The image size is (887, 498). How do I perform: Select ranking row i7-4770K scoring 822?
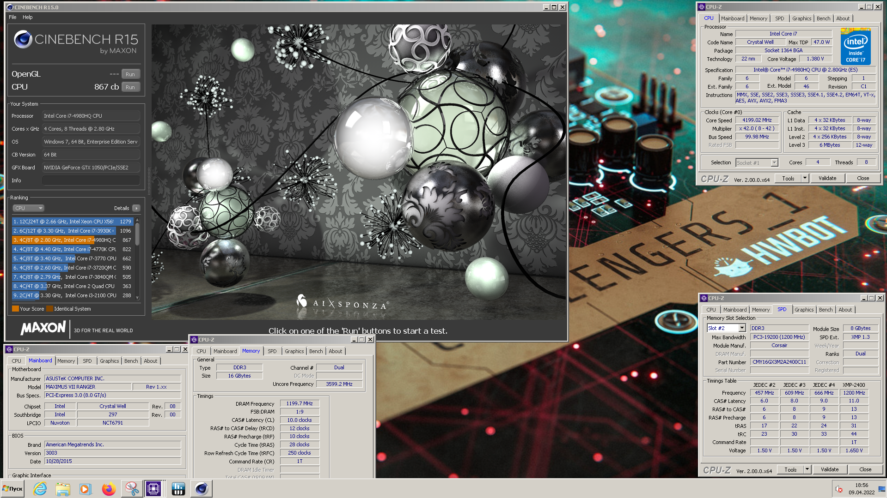click(x=73, y=249)
